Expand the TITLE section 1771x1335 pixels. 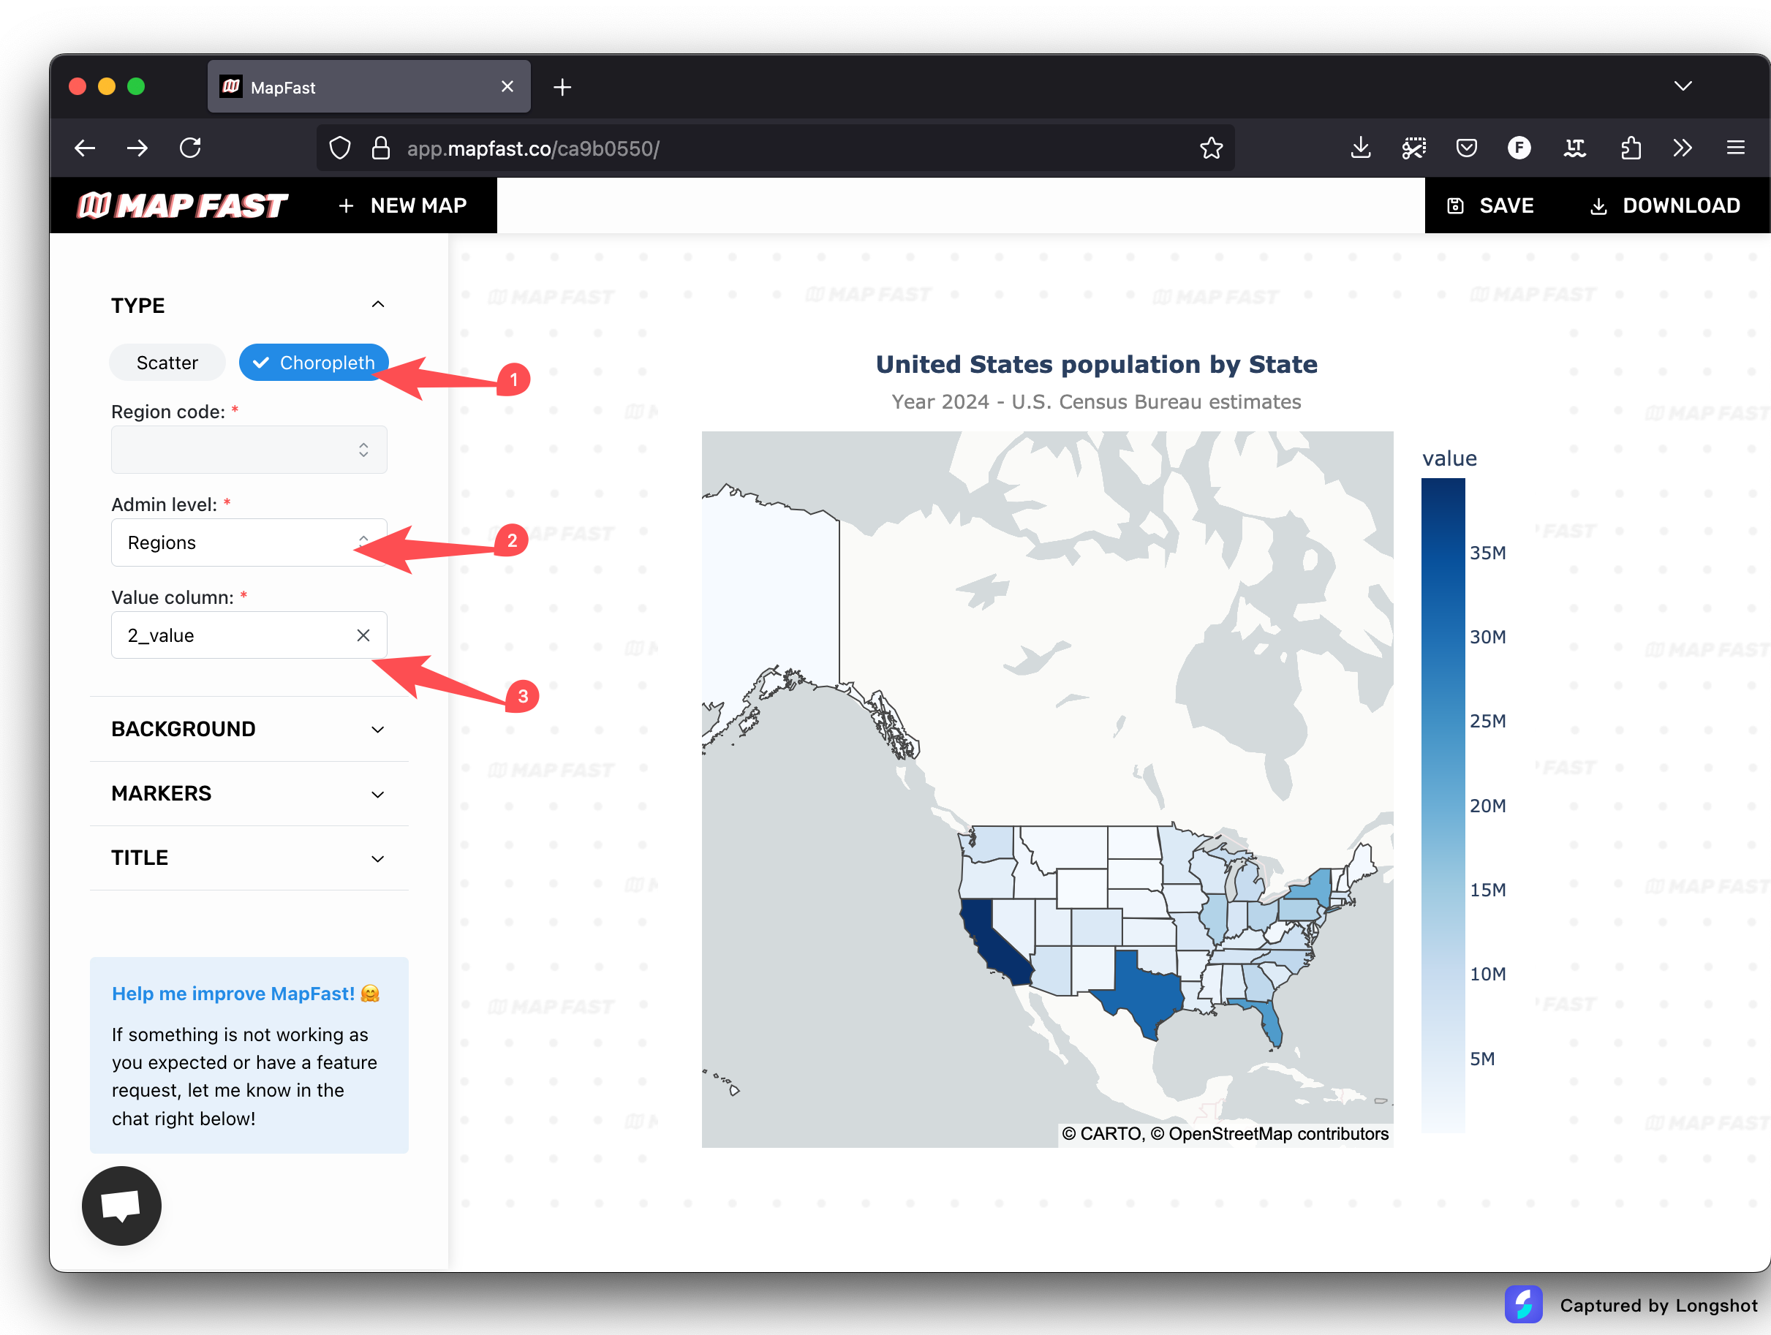[x=249, y=858]
